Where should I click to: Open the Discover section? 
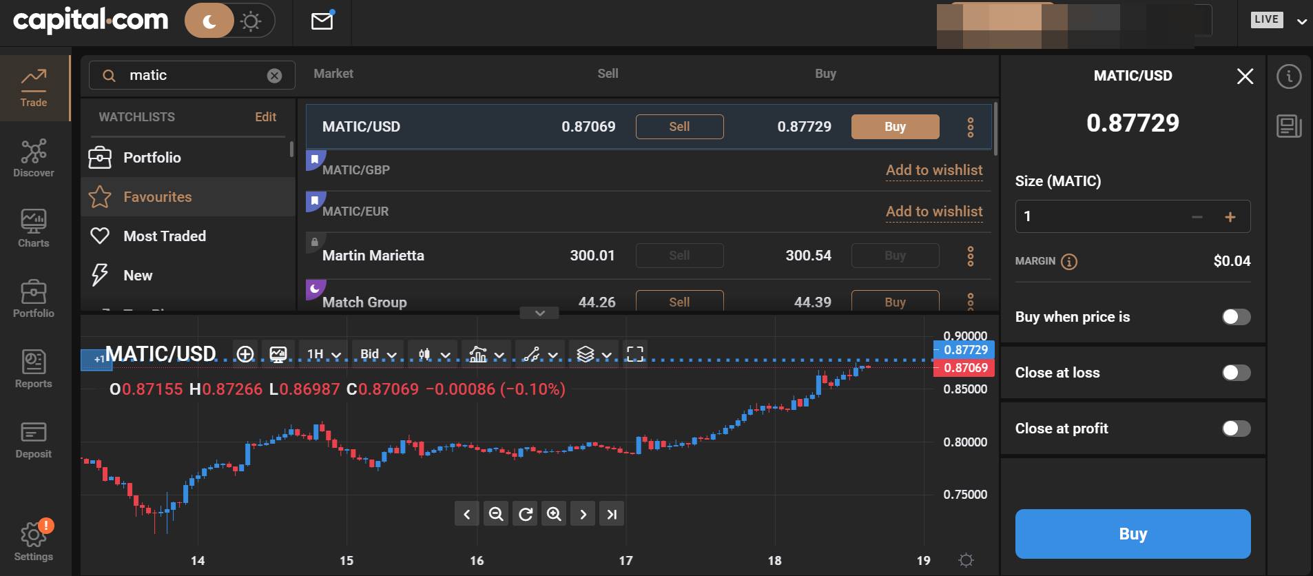click(34, 158)
